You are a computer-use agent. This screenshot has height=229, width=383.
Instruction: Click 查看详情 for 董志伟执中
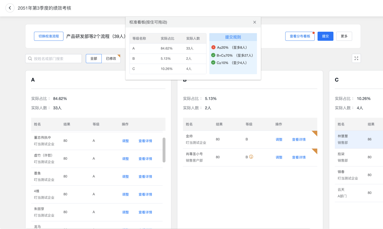point(145,141)
